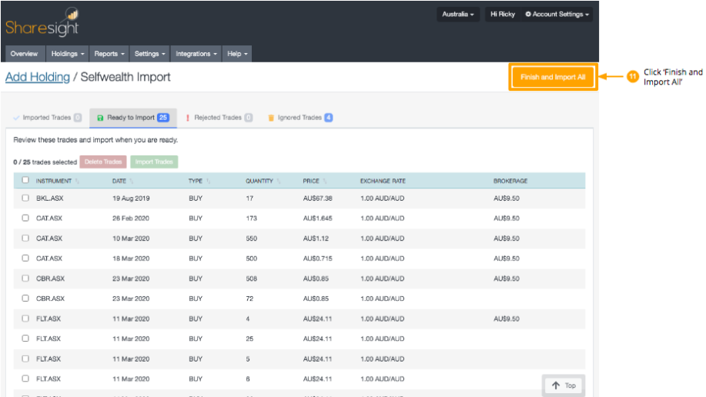Click the Import Trades button
The width and height of the screenshot is (706, 397).
tap(154, 162)
